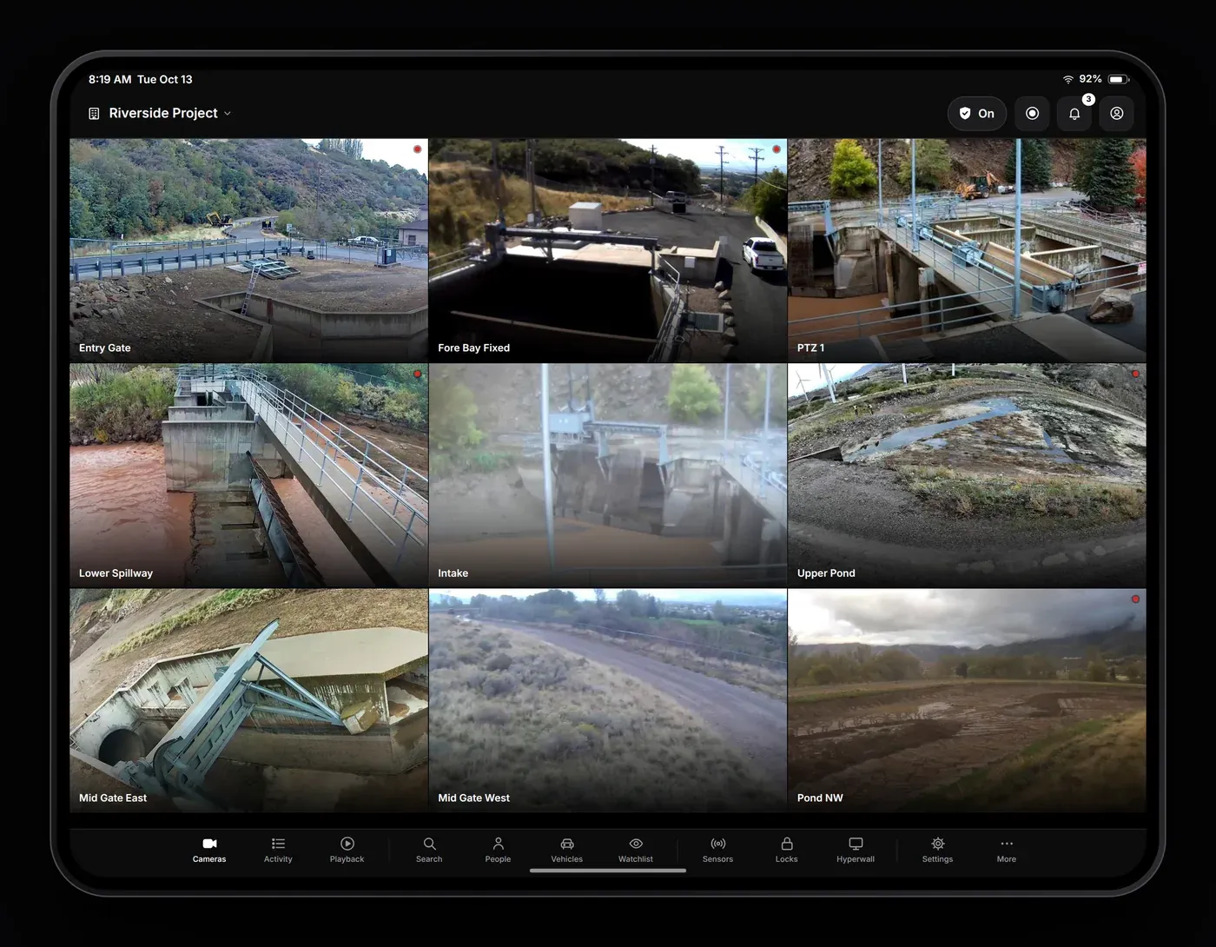1216x947 pixels.
Task: Open the Vehicles car icon
Action: 567,844
